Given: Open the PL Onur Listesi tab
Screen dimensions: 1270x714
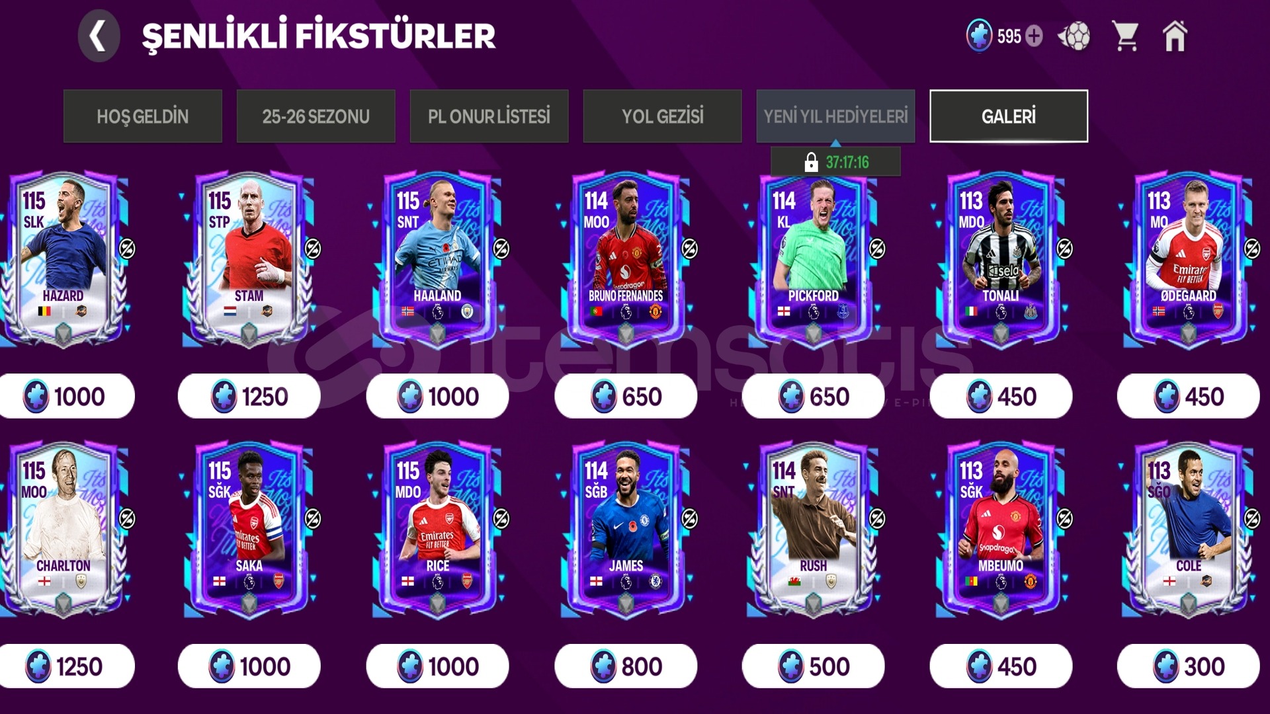Looking at the screenshot, I should 489,116.
